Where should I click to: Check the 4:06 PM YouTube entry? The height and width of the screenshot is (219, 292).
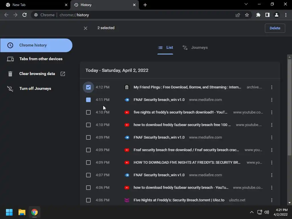[88, 188]
